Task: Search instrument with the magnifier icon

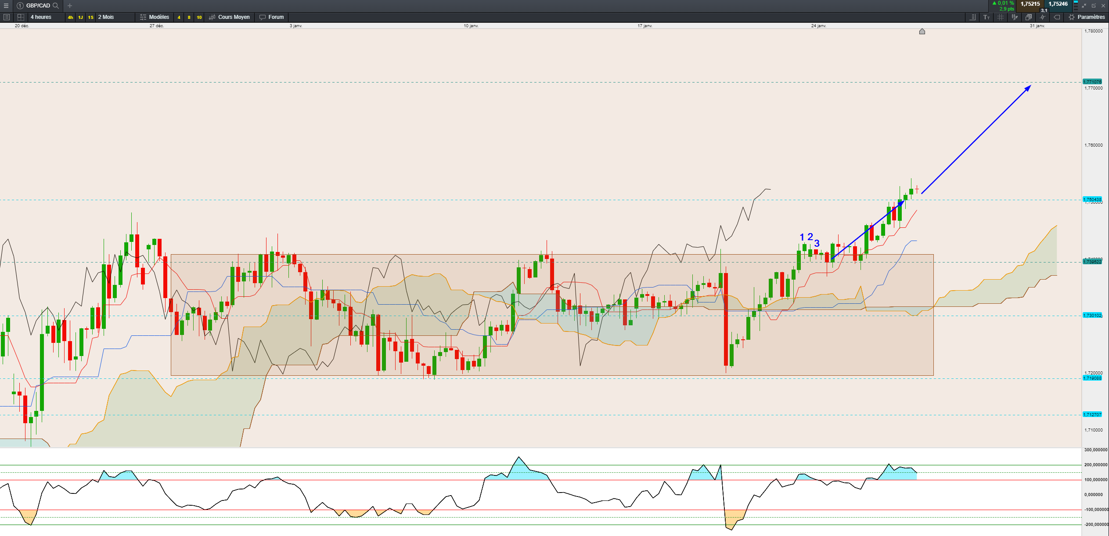Action: tap(56, 6)
